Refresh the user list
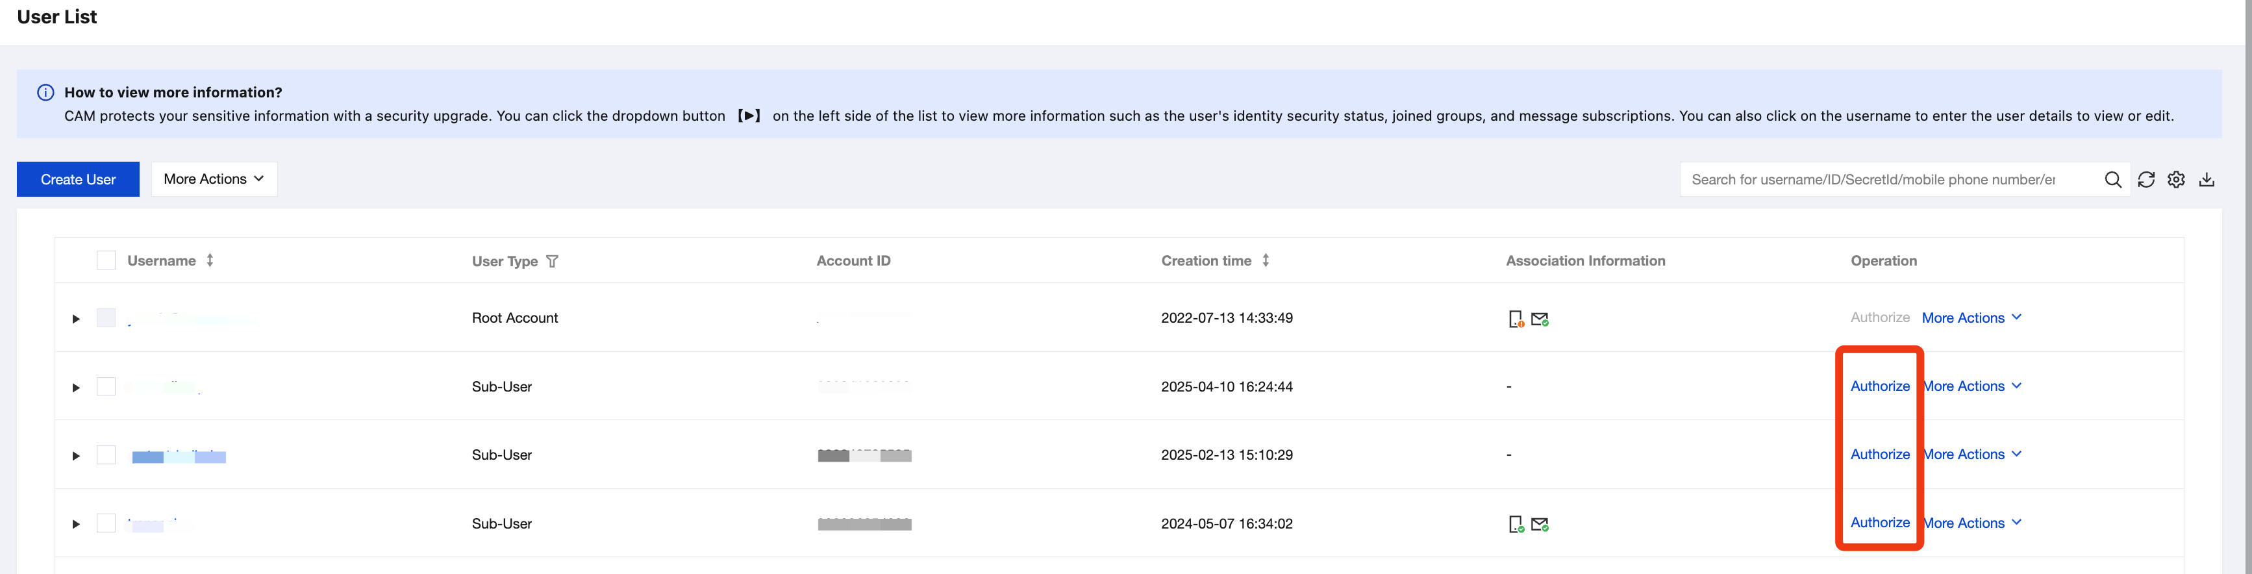The image size is (2252, 574). point(2146,179)
